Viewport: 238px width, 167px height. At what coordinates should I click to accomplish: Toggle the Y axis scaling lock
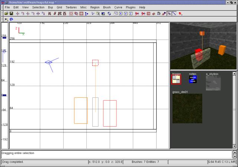126,14
